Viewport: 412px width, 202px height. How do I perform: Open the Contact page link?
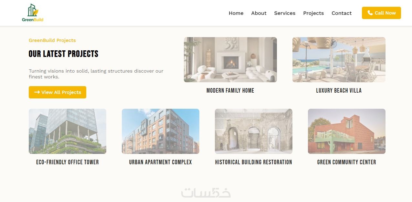[342, 13]
